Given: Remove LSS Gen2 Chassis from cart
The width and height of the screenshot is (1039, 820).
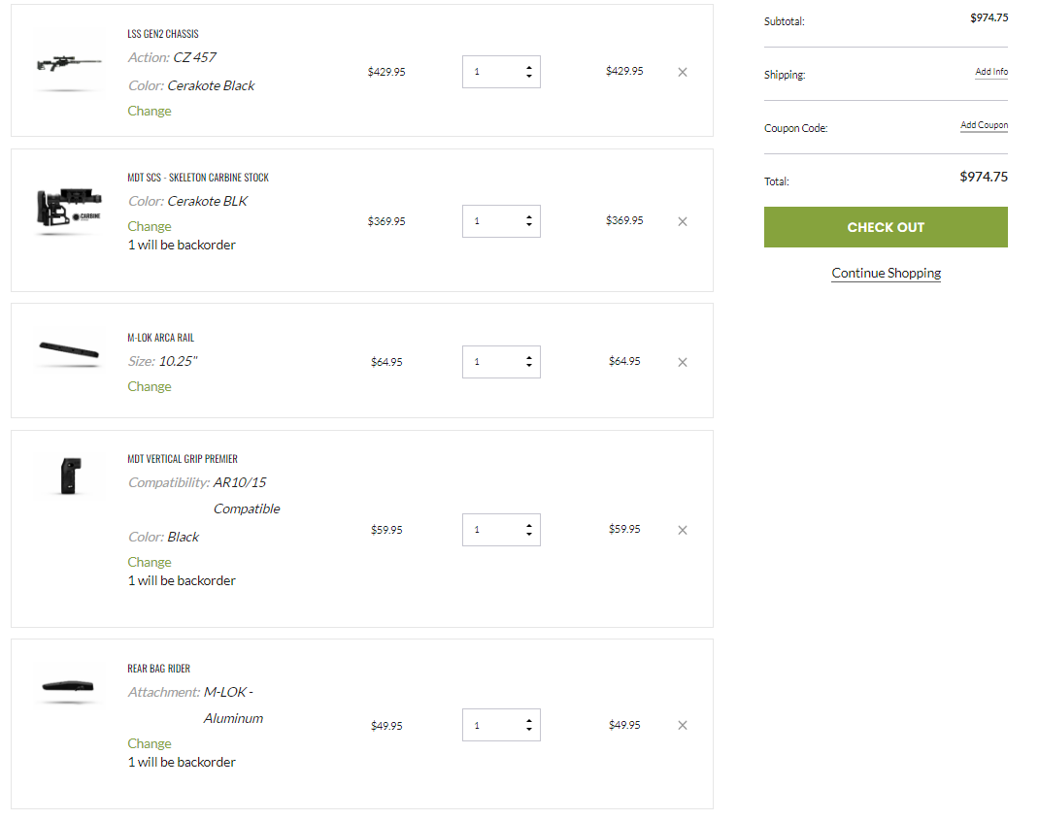Looking at the screenshot, I should click(682, 72).
